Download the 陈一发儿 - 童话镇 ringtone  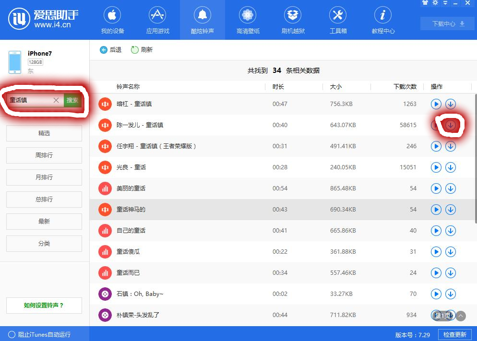[450, 125]
